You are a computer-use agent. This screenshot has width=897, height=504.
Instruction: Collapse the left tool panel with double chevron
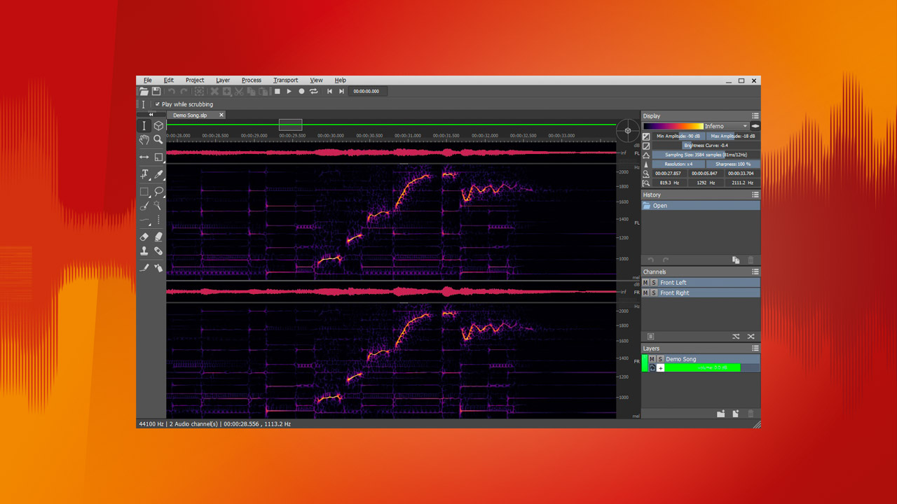[x=150, y=114]
